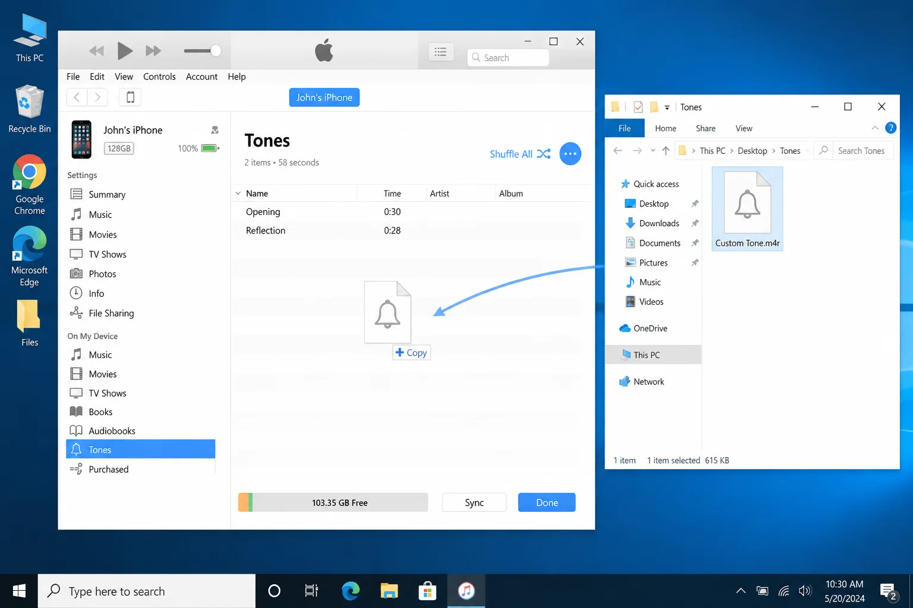Expand the Explorer ribbon chevron
The height and width of the screenshot is (608, 913).
875,128
